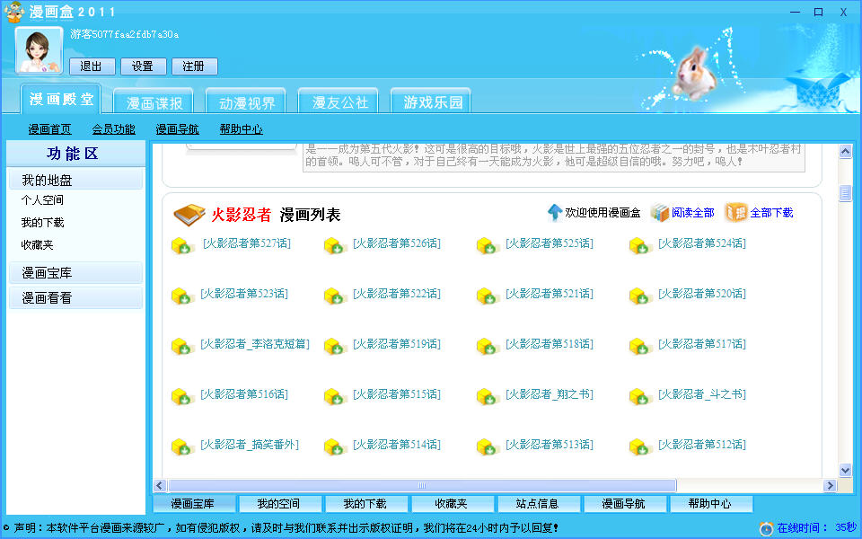Click horizontal scrollbar right arrow
Screen dimensions: 862x539
pyautogui.click(x=830, y=486)
